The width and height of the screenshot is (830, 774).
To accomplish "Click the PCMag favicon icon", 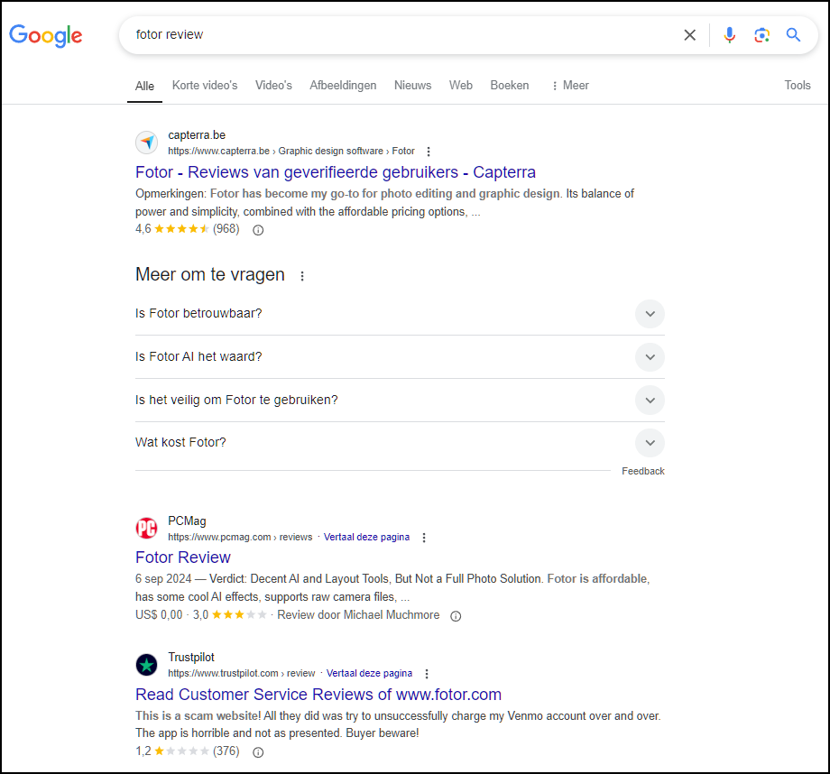I will [x=146, y=528].
